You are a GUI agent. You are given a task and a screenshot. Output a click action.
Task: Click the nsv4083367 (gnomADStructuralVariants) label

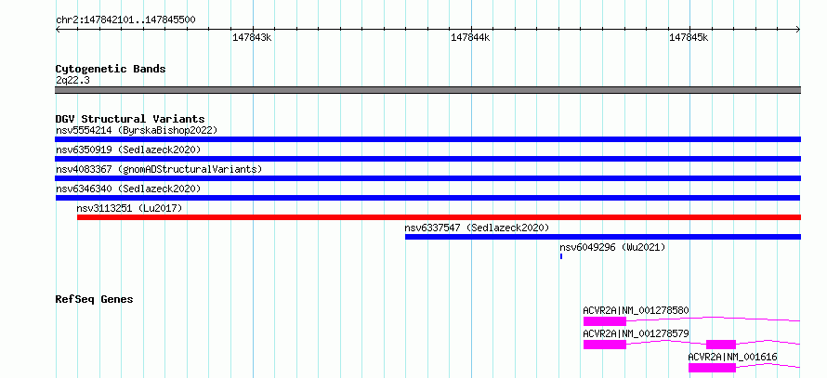159,169
